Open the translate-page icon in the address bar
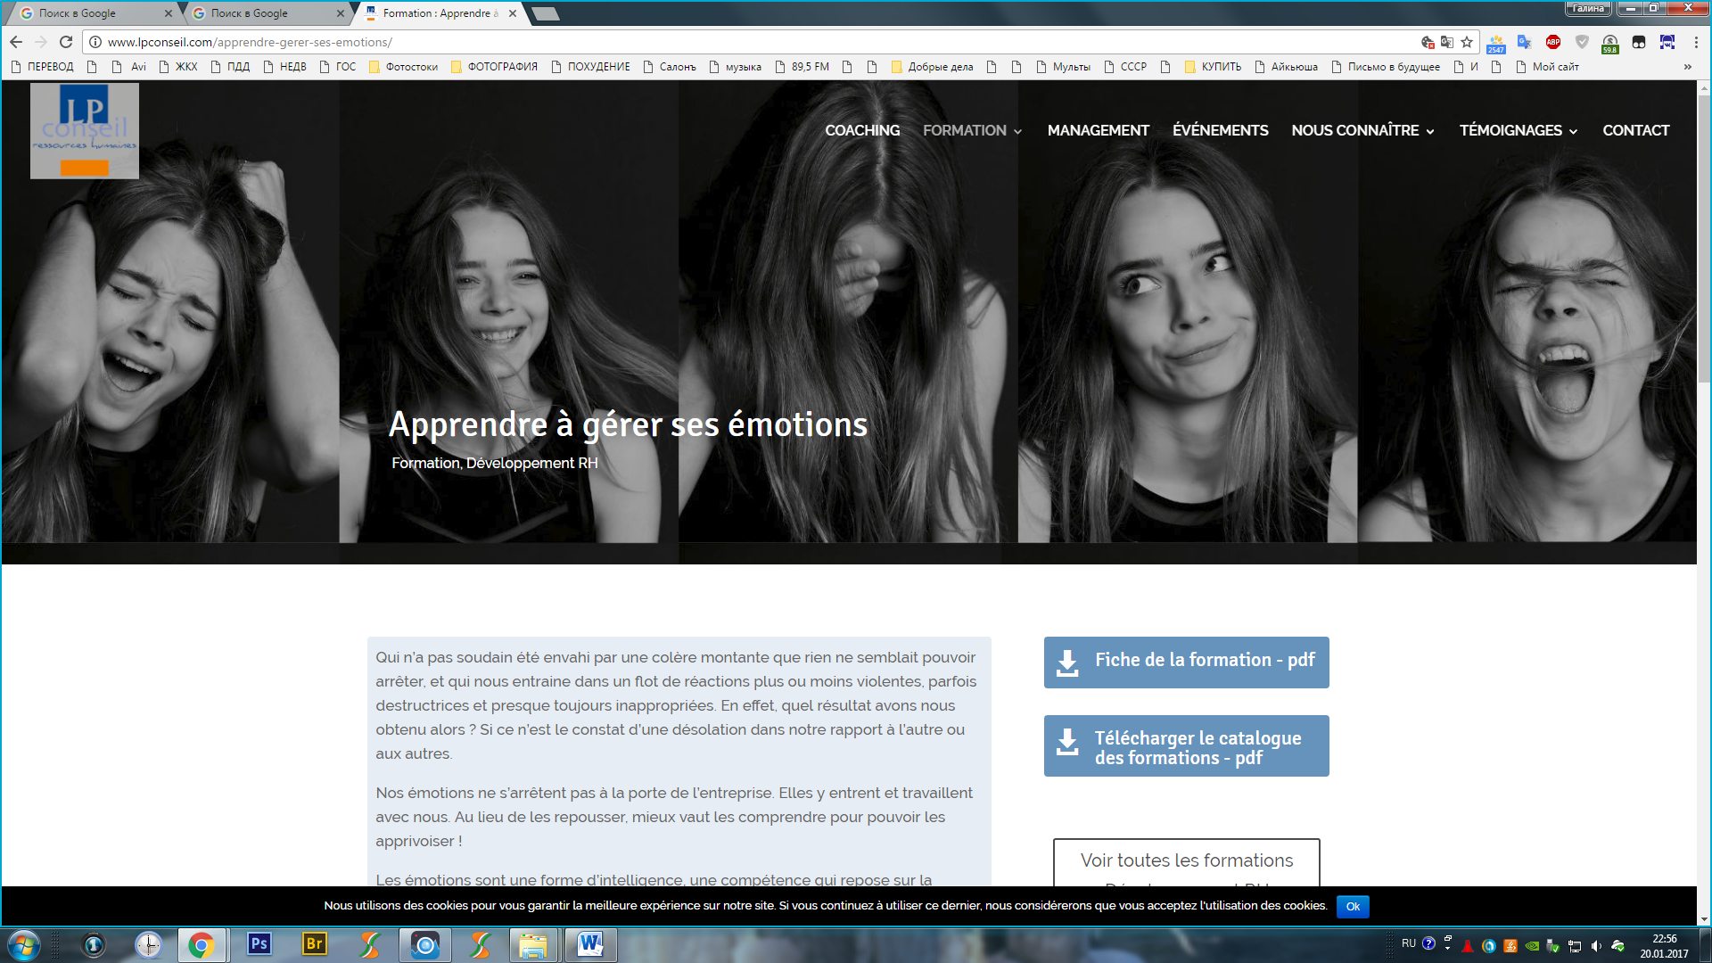Viewport: 1712px width, 963px height. [1447, 42]
